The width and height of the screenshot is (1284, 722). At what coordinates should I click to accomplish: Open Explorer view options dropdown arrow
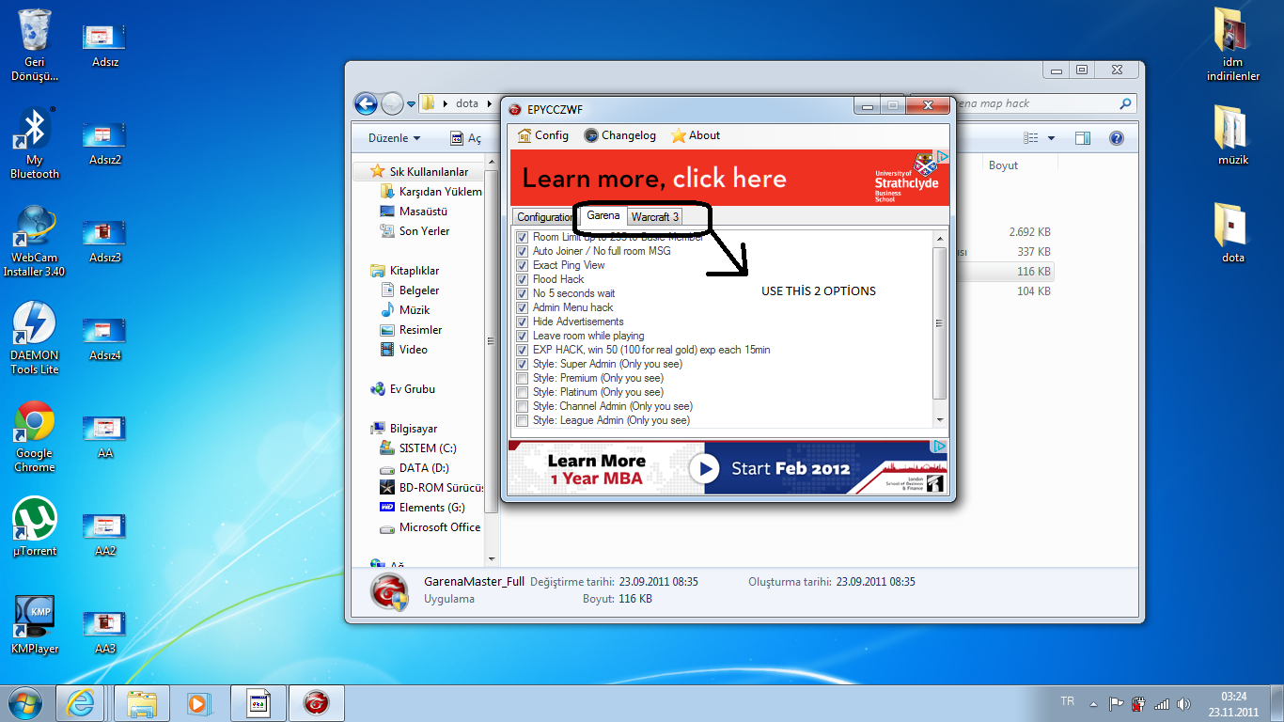(x=1051, y=138)
